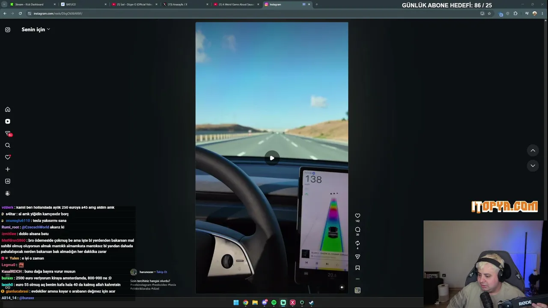This screenshot has width=548, height=308.
Task: Click the @CzecschWorld mention in chat
Action: click(35, 227)
